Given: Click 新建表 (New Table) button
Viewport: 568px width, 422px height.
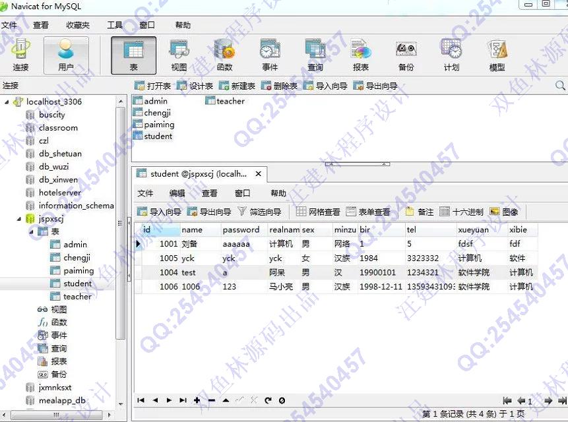Looking at the screenshot, I should (237, 86).
